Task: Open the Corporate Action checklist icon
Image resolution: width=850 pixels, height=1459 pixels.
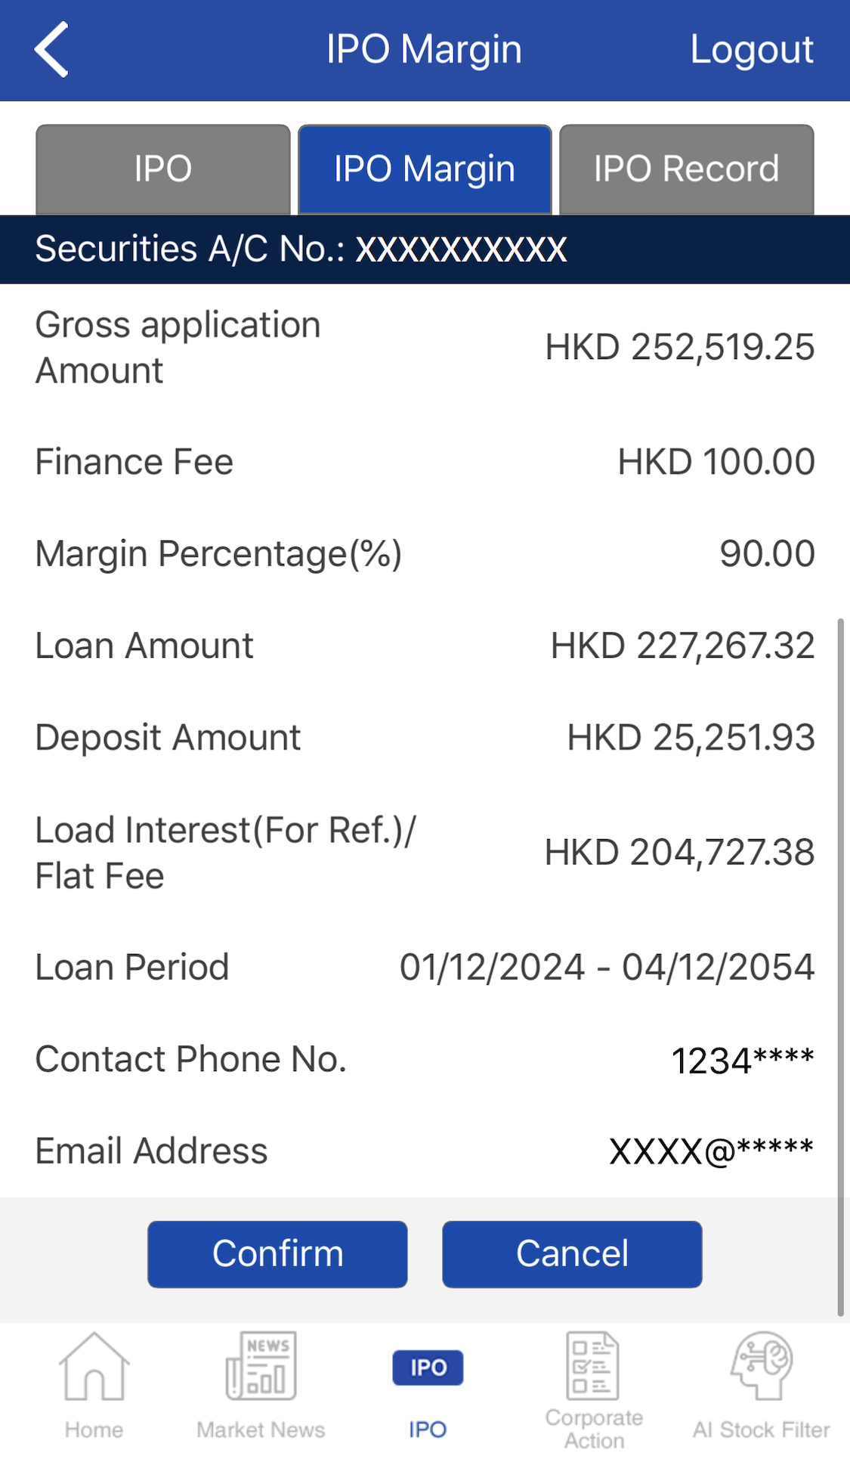Action: click(x=593, y=1366)
